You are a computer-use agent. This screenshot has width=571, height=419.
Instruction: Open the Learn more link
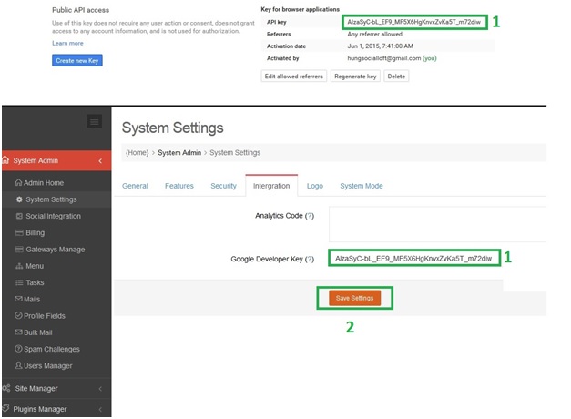click(x=67, y=43)
